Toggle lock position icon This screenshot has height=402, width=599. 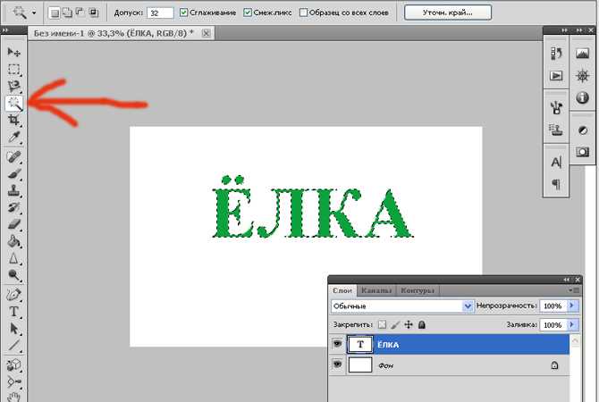409,324
